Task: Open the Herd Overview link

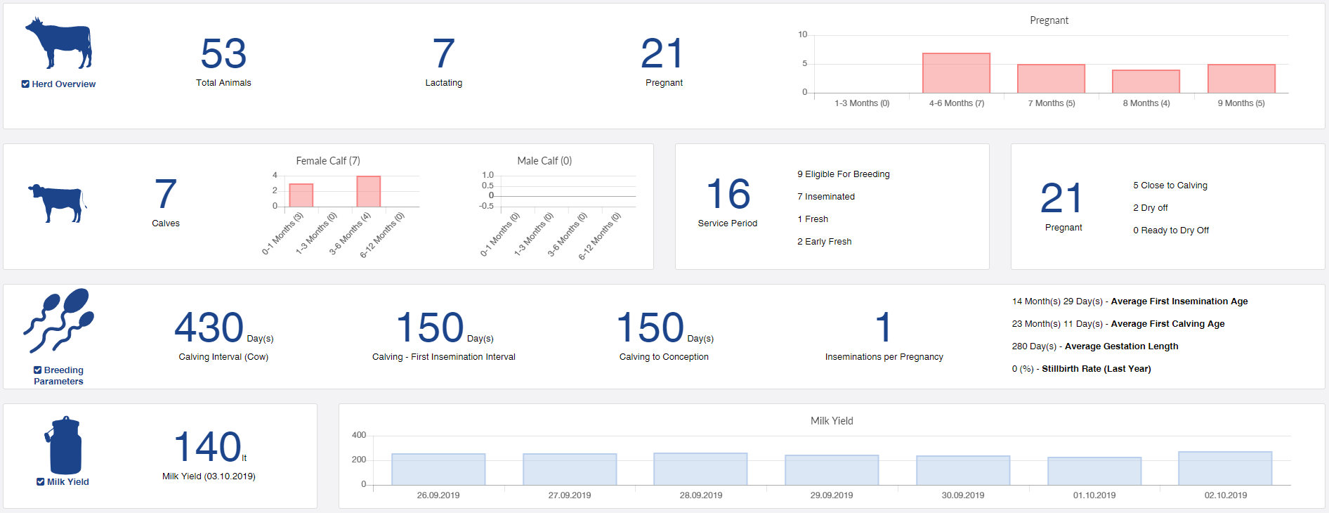Action: point(64,84)
